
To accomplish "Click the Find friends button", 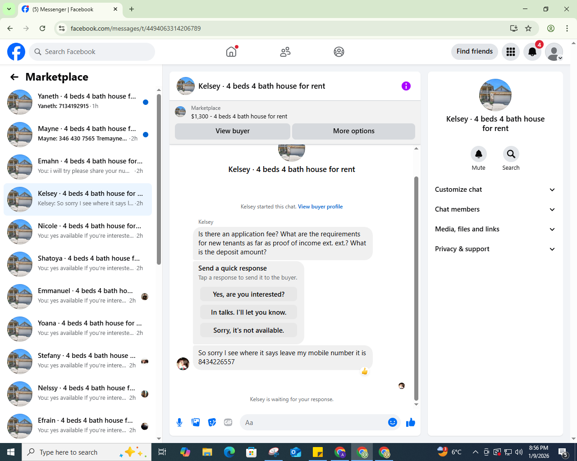I will [x=475, y=52].
